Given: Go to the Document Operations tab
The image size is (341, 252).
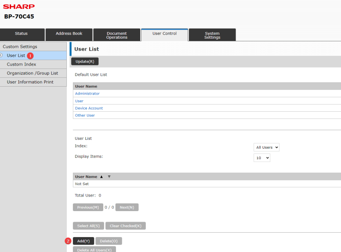Looking at the screenshot, I should (116, 35).
